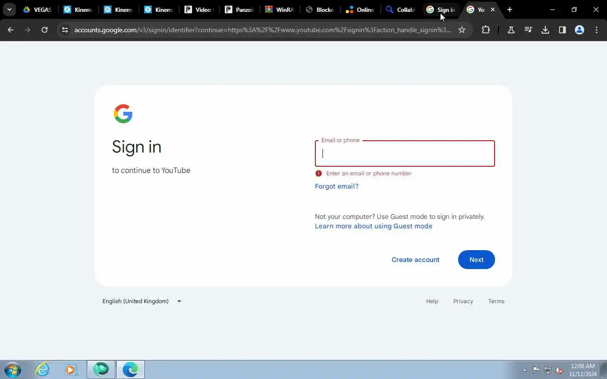
Task: Click the Forgot email? link
Action: point(337,186)
